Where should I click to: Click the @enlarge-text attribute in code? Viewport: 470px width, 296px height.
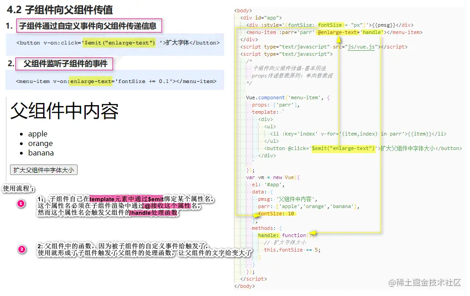pyautogui.click(x=337, y=32)
